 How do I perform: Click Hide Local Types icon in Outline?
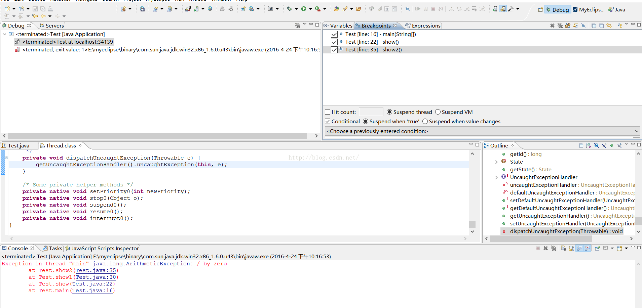pyautogui.click(x=619, y=145)
